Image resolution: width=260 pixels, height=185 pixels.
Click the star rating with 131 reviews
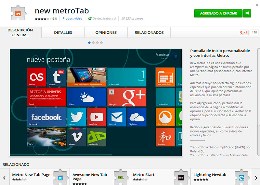tap(46, 19)
